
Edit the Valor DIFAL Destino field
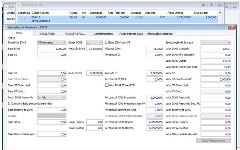pos(216,128)
